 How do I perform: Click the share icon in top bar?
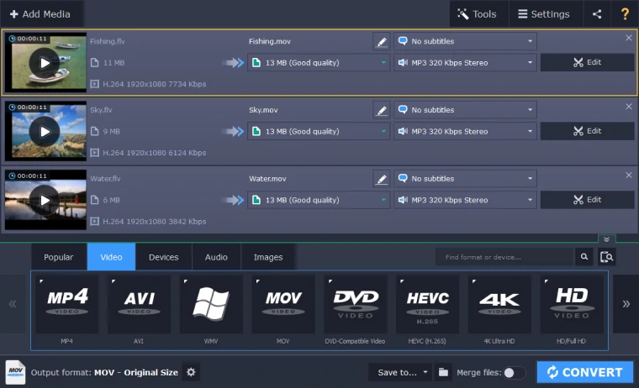click(597, 13)
